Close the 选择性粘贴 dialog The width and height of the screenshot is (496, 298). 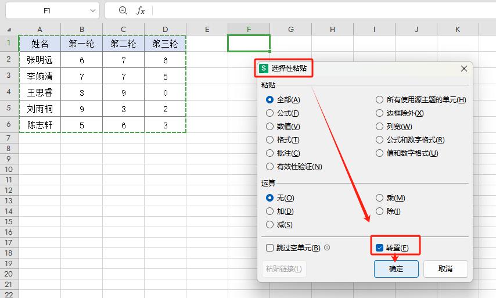(463, 69)
